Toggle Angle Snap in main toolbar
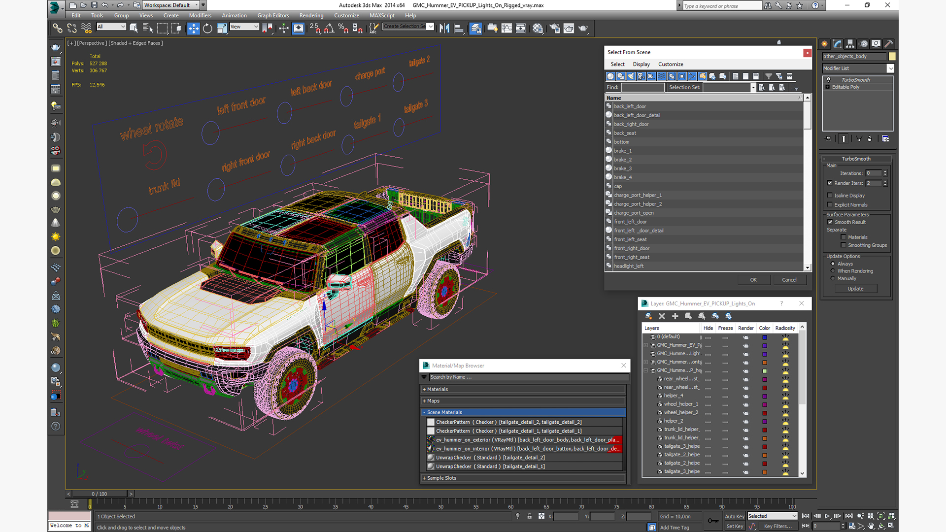This screenshot has width=946, height=532. pos(329,29)
